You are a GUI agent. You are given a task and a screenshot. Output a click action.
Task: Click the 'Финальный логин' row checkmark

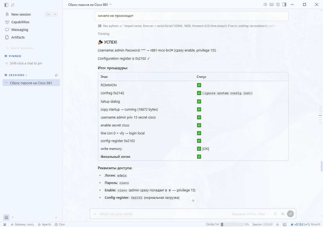pyautogui.click(x=199, y=157)
